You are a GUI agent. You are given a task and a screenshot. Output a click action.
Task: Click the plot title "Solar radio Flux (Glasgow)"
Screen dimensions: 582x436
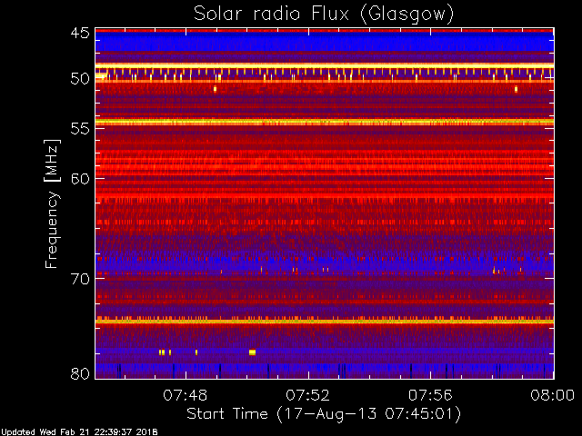tap(324, 15)
